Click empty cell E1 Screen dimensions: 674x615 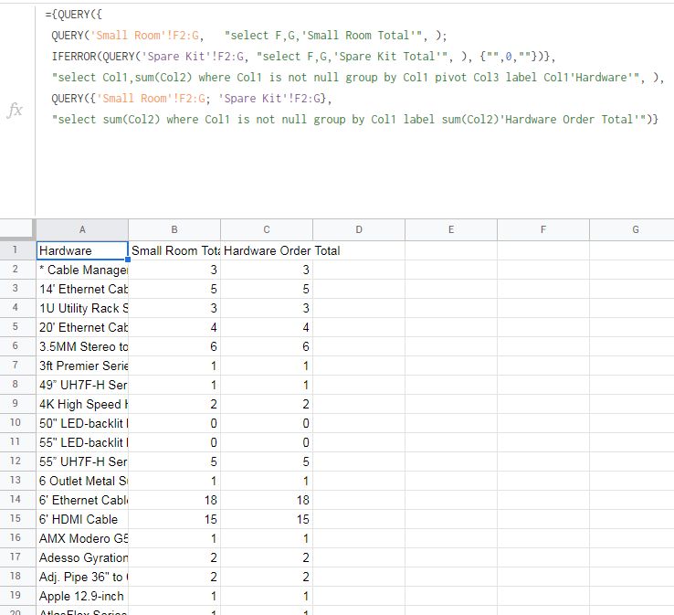pyautogui.click(x=451, y=250)
